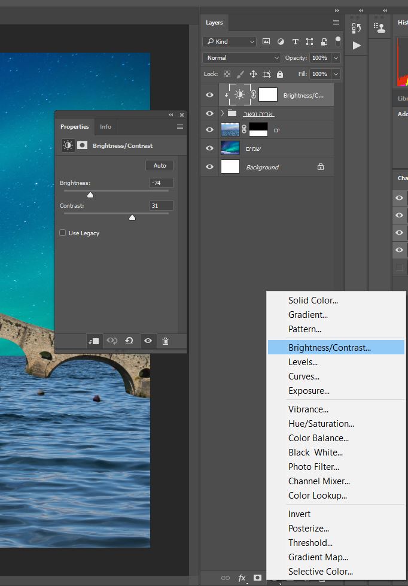Toggle visibility of the Brightness/Contrast layer
This screenshot has width=408, height=586.
[209, 95]
